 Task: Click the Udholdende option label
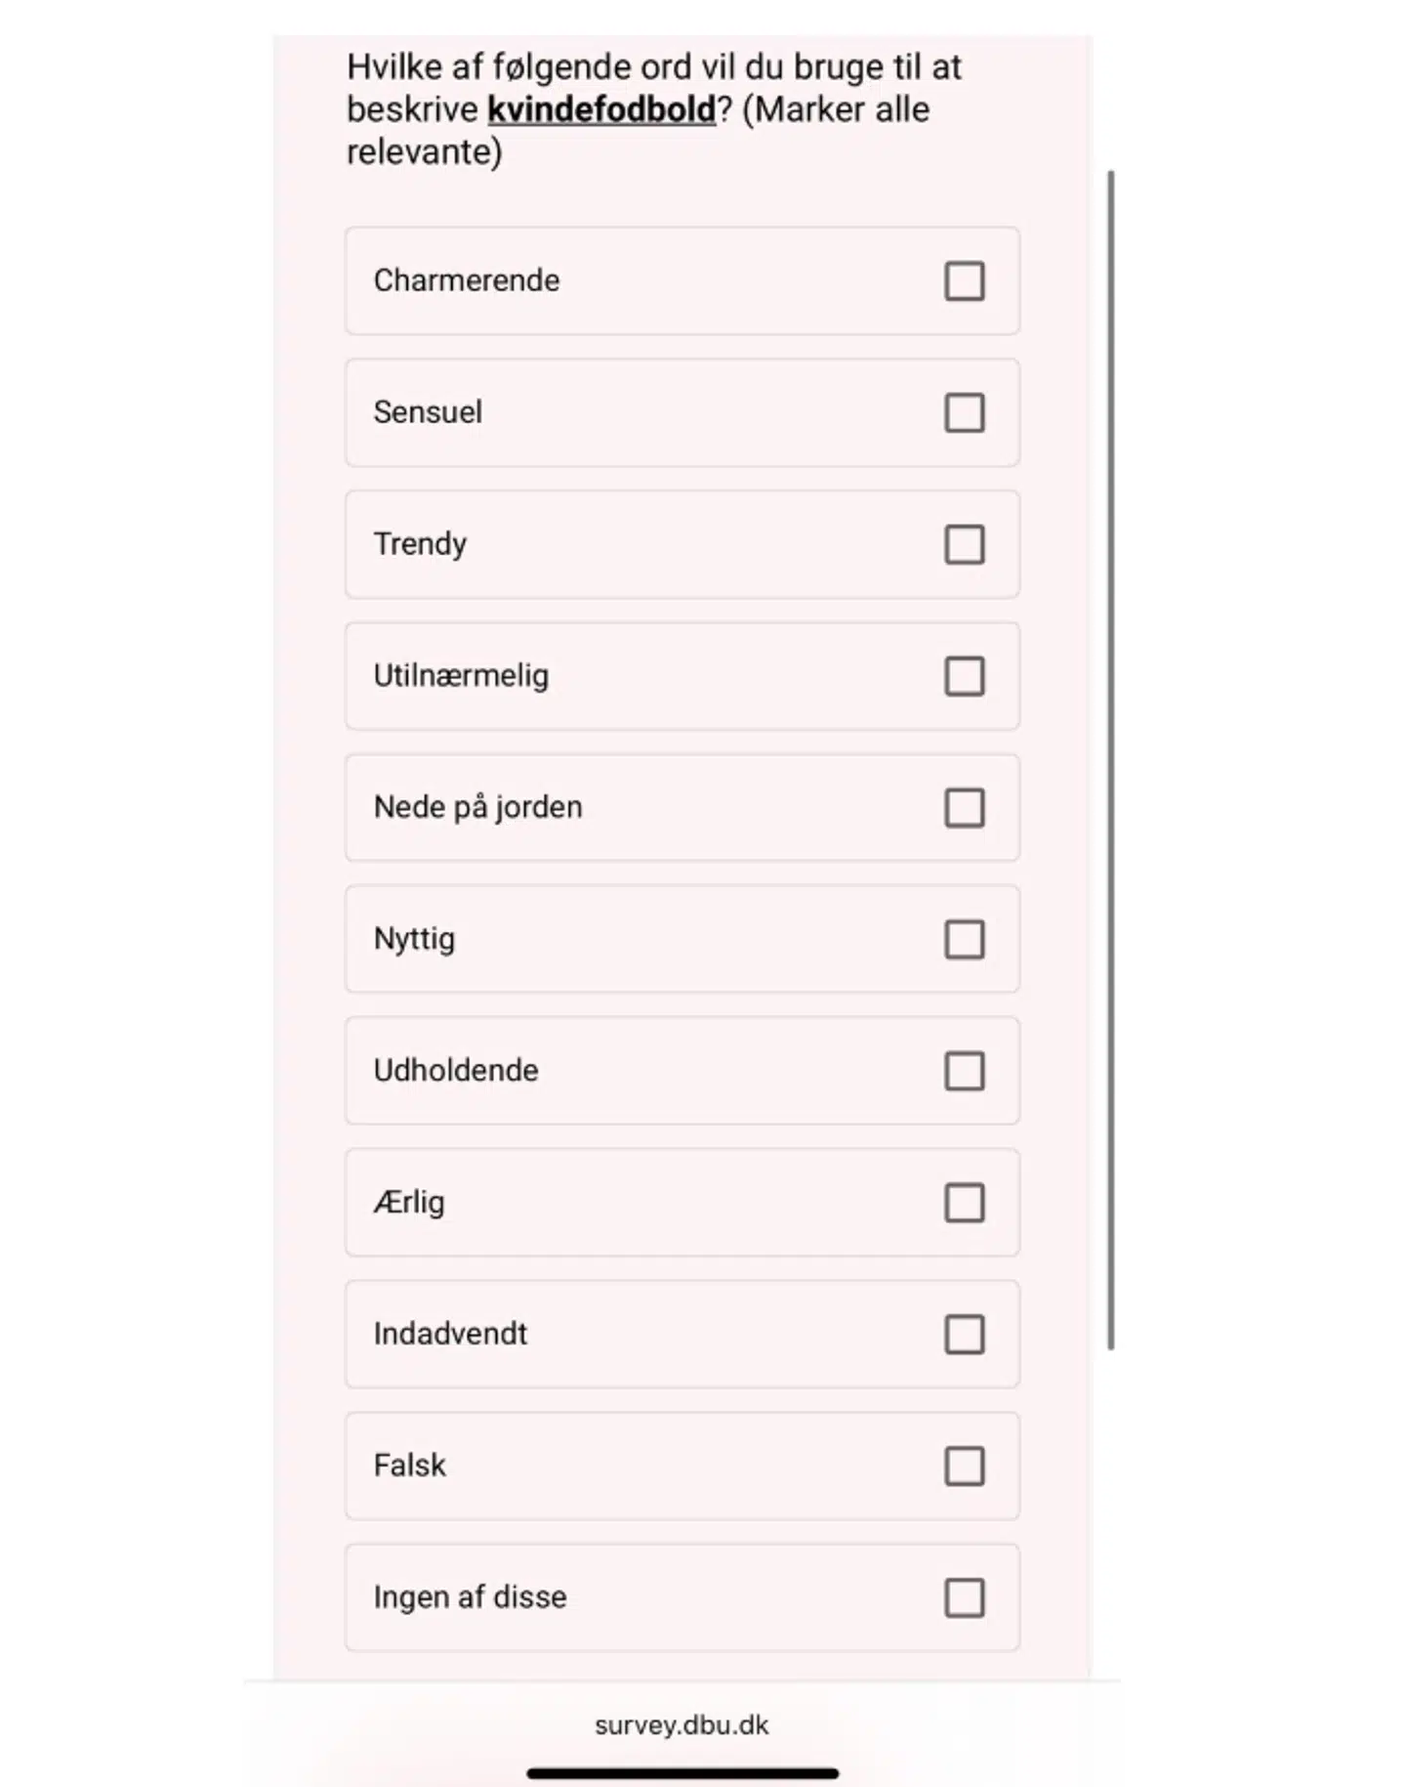click(456, 1070)
